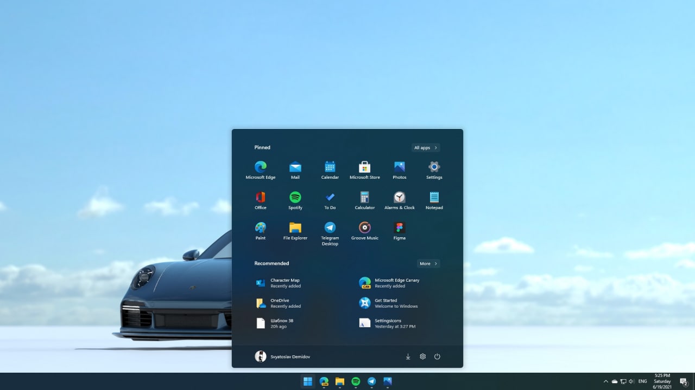Expand the hidden system tray icons
This screenshot has width=695, height=390.
606,381
